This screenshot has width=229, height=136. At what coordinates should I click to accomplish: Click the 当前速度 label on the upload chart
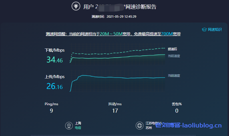click(174, 76)
